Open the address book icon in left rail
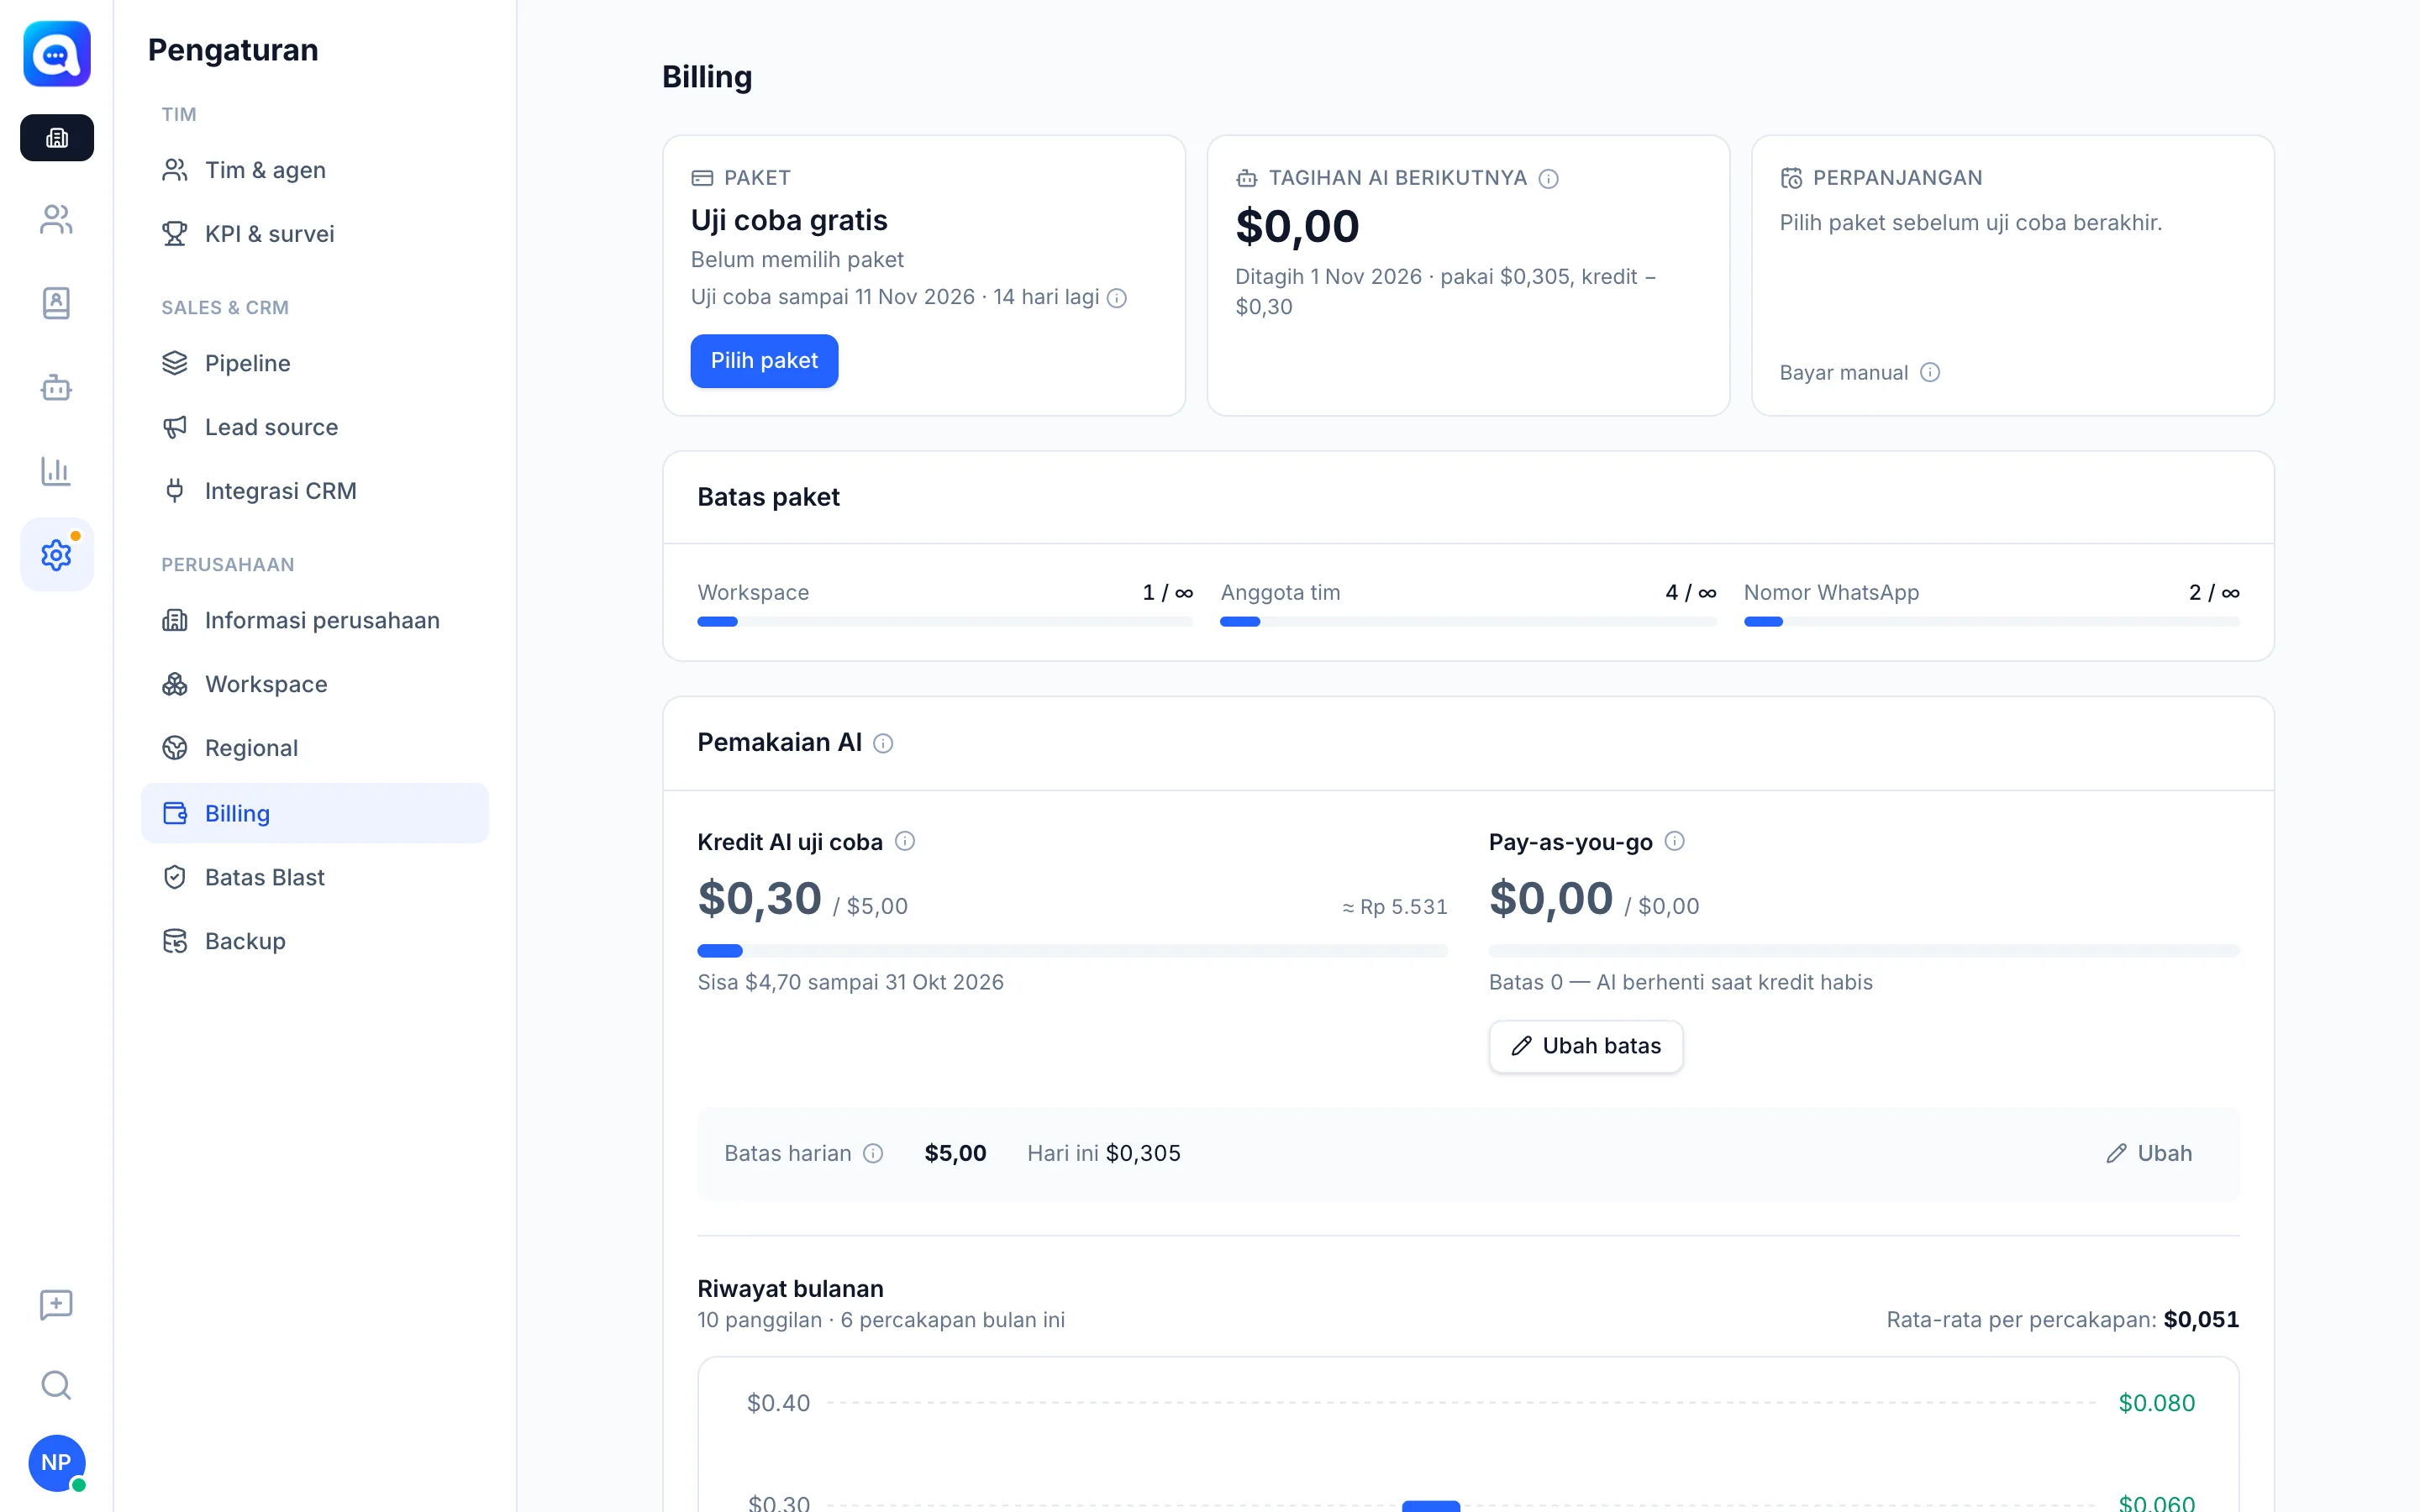Image resolution: width=2420 pixels, height=1512 pixels. pyautogui.click(x=57, y=303)
